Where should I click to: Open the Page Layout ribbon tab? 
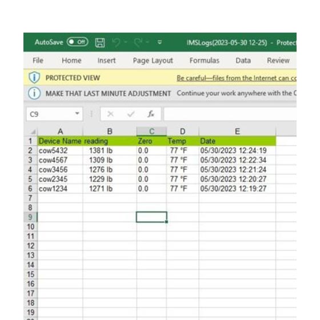click(x=153, y=61)
